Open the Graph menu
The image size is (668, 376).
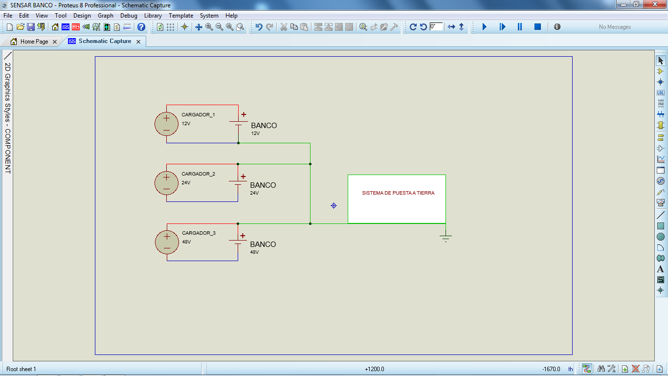pyautogui.click(x=106, y=16)
